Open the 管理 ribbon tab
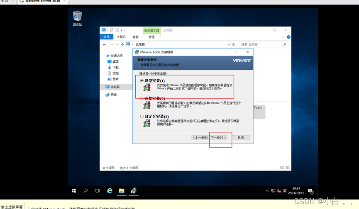This screenshot has height=209, width=359. (x=151, y=37)
